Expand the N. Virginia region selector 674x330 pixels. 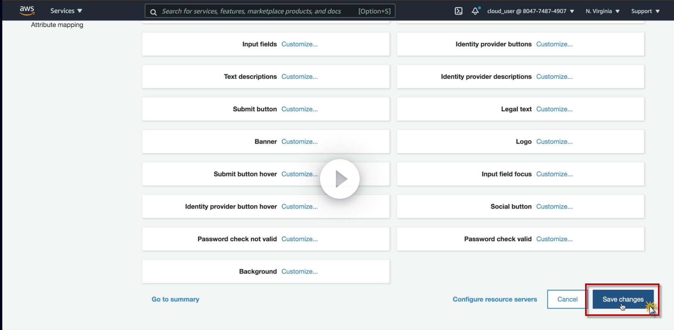pyautogui.click(x=602, y=11)
